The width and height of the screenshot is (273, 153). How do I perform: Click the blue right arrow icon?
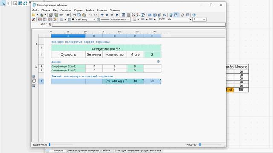click(x=117, y=15)
